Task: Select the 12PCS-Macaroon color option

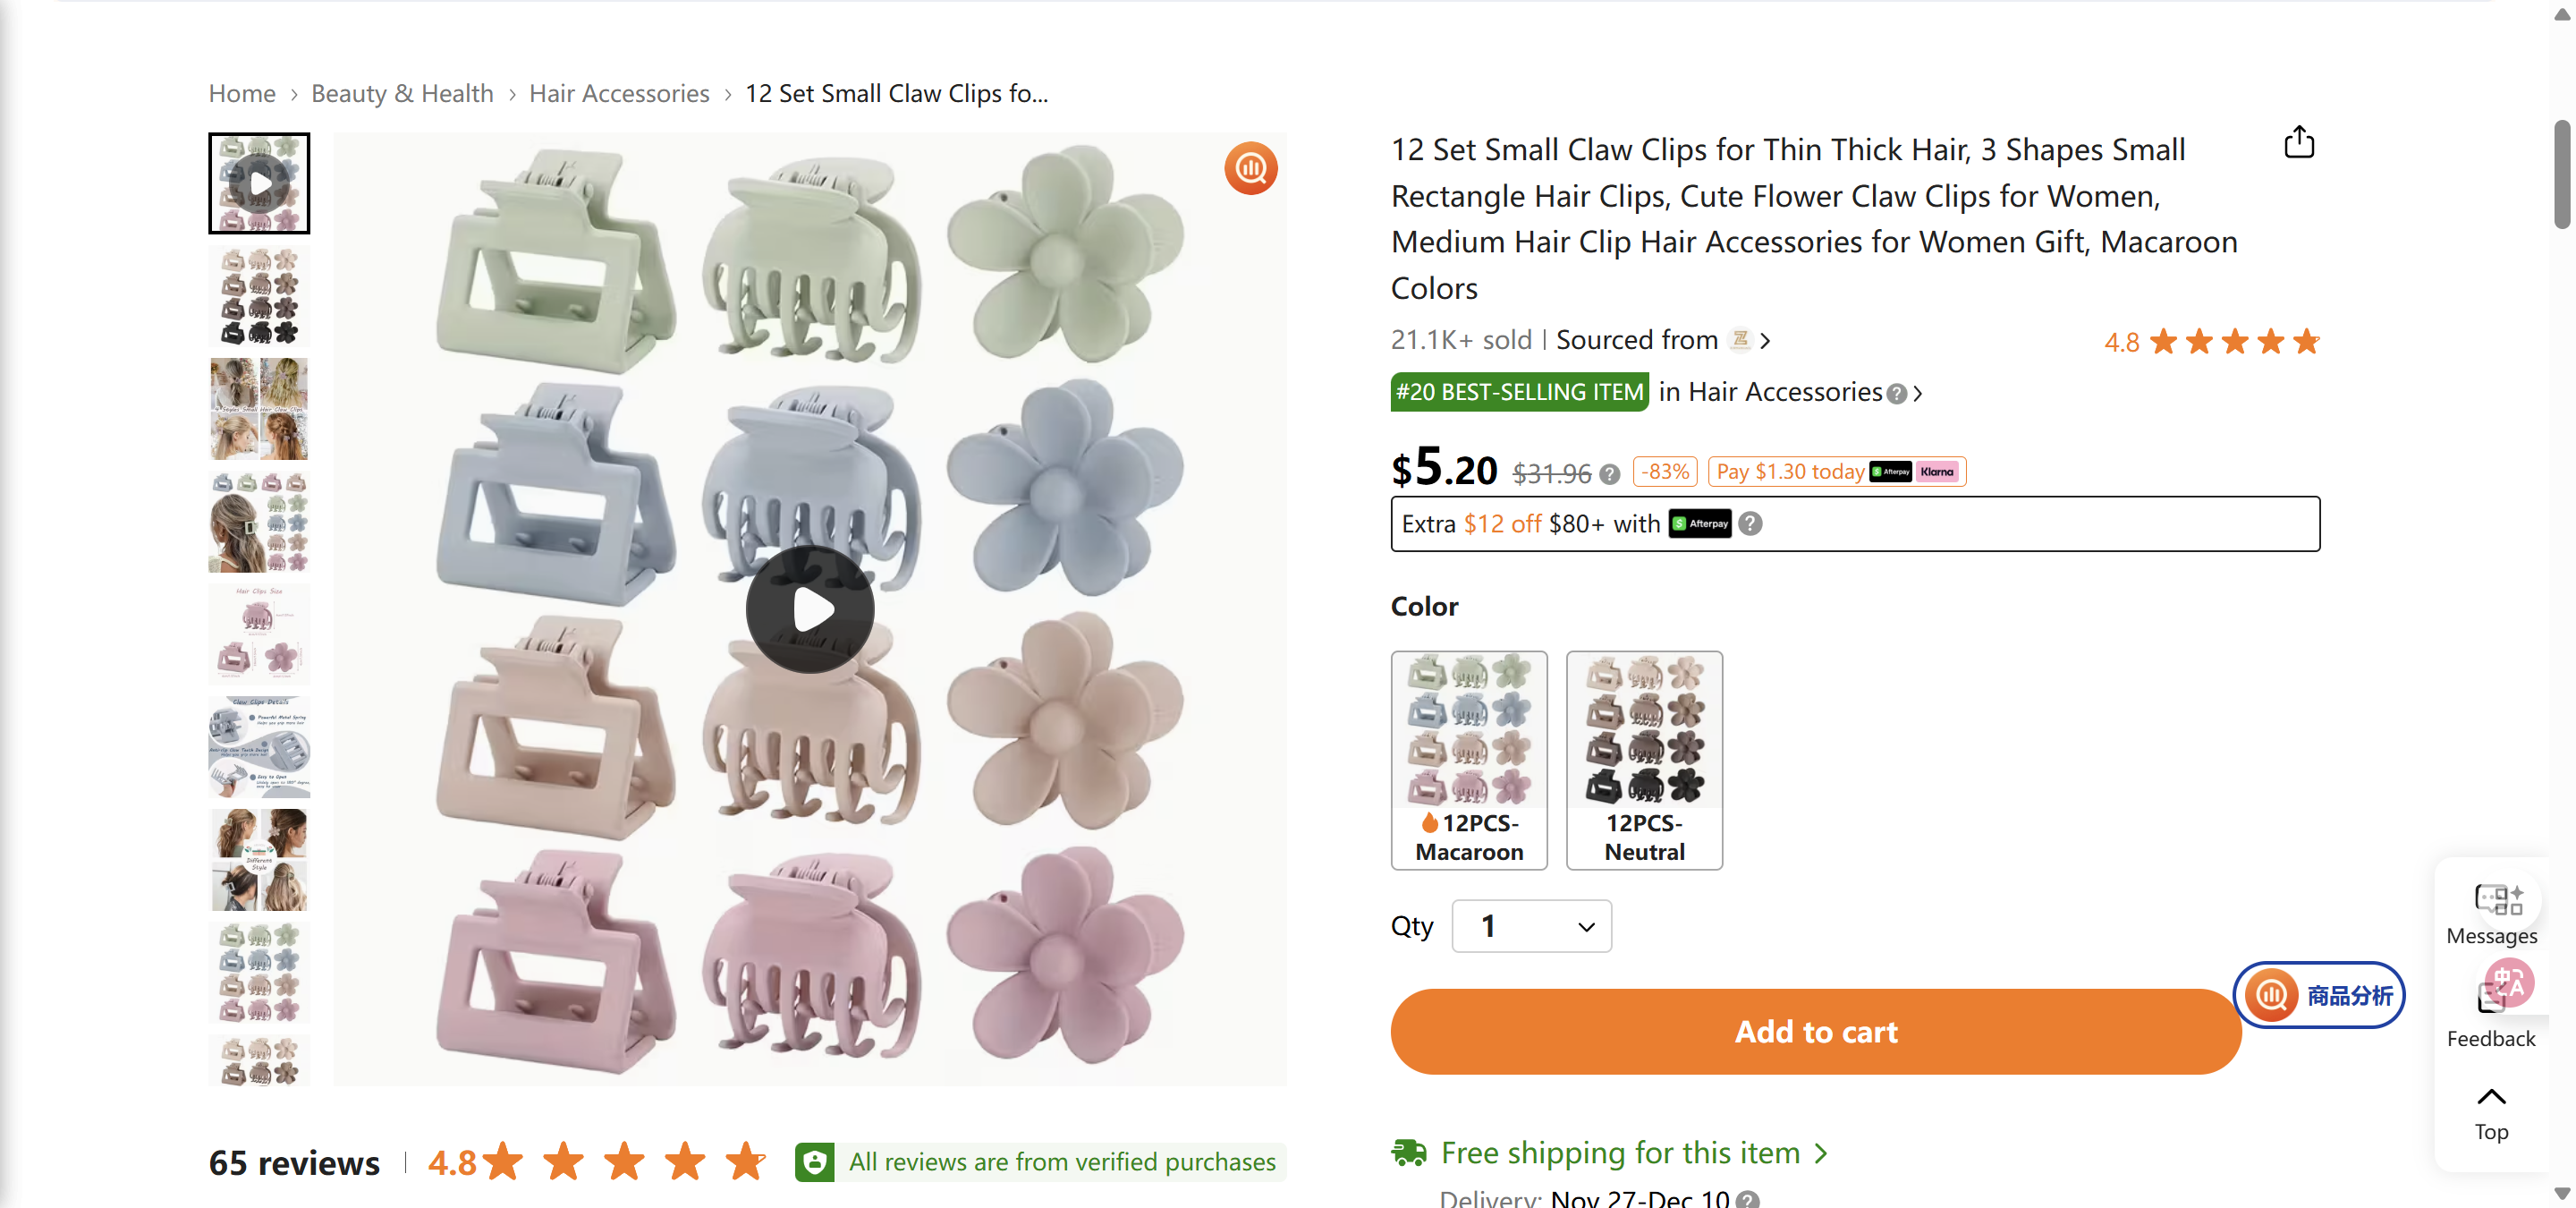Action: coord(1468,760)
